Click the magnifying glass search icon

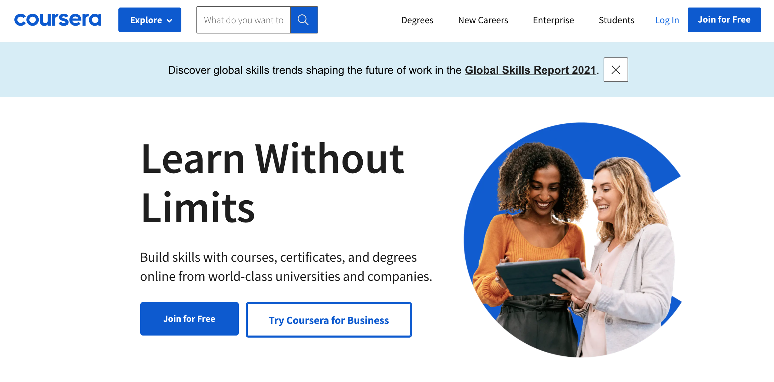point(304,20)
